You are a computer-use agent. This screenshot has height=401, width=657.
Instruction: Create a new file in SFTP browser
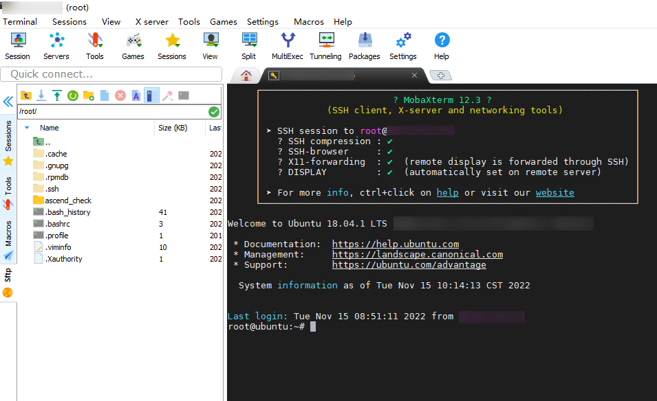pyautogui.click(x=105, y=95)
